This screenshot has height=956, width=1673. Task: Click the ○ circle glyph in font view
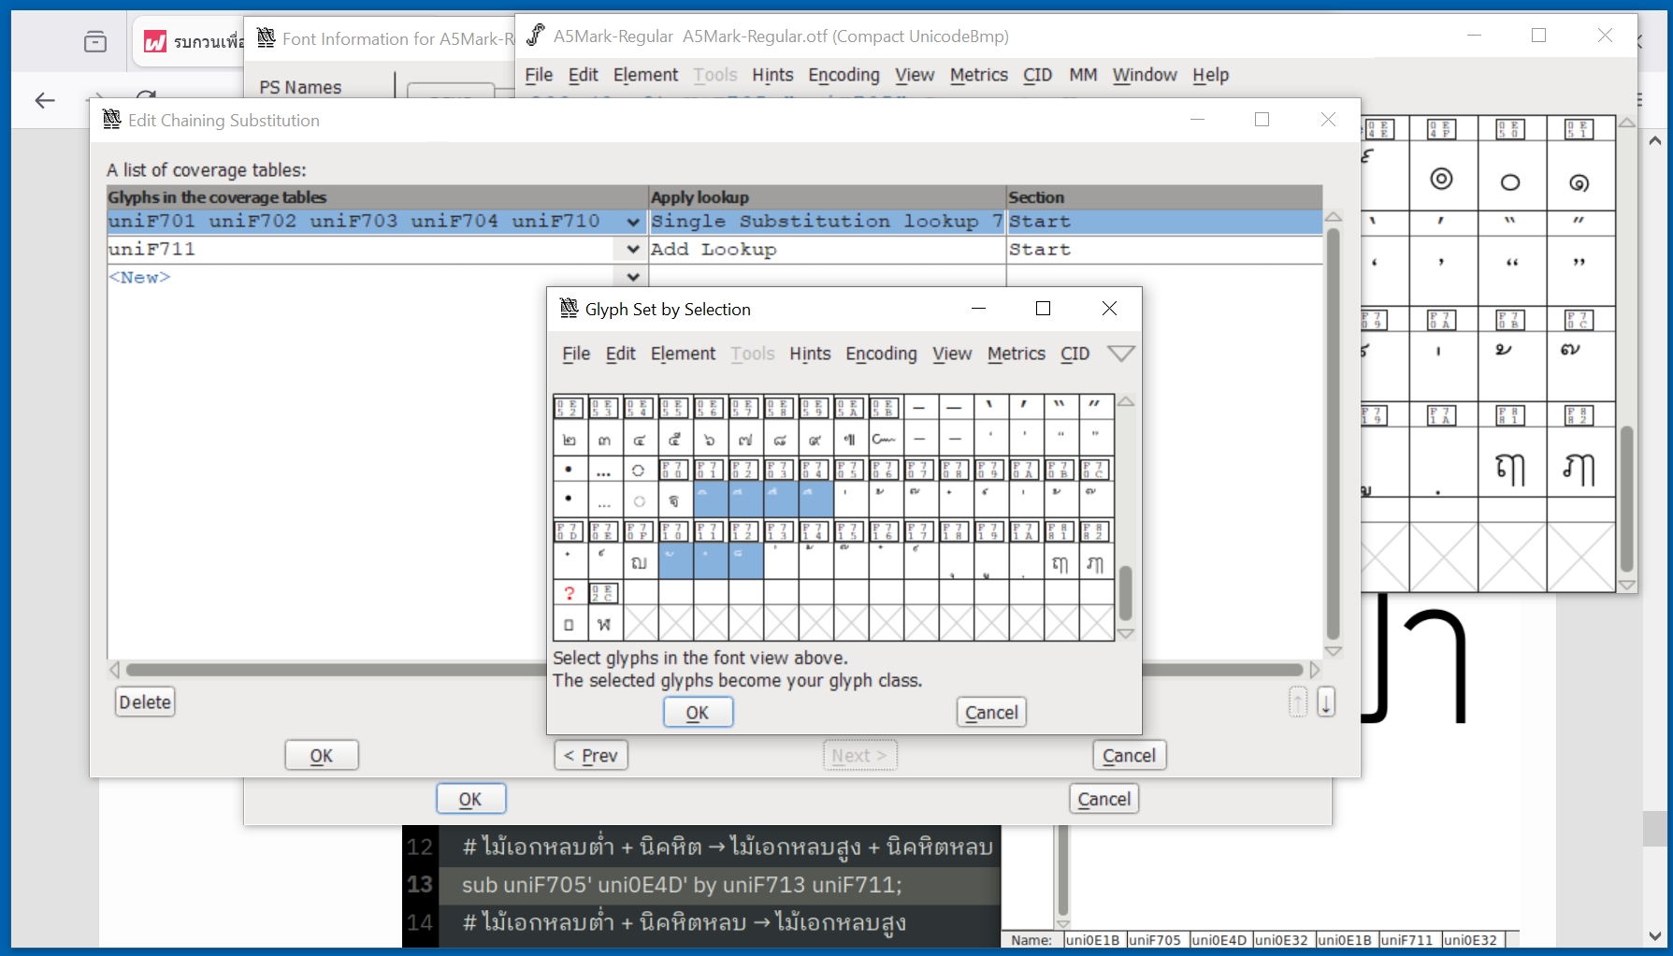pyautogui.click(x=1510, y=181)
